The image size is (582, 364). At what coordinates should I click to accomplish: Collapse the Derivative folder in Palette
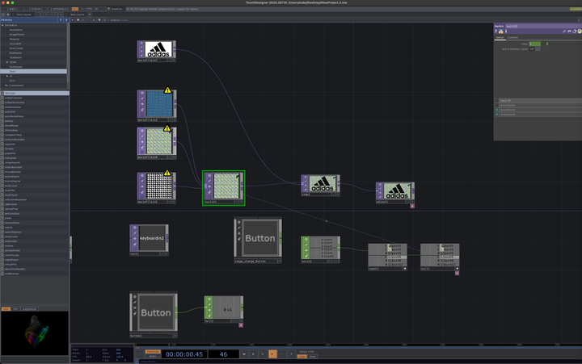(x=3, y=24)
